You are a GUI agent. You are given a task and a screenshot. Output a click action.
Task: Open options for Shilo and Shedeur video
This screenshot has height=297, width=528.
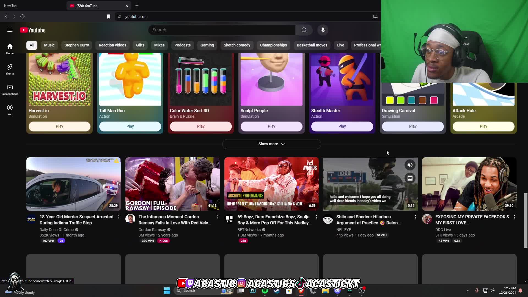416,217
